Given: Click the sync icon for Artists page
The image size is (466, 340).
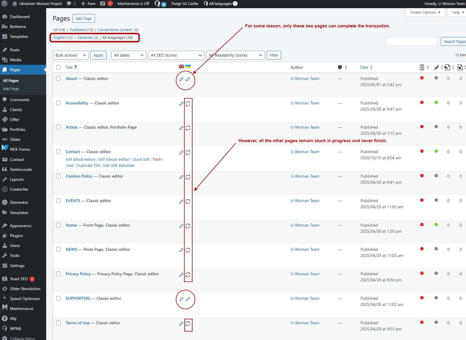Looking at the screenshot, I should [188, 128].
